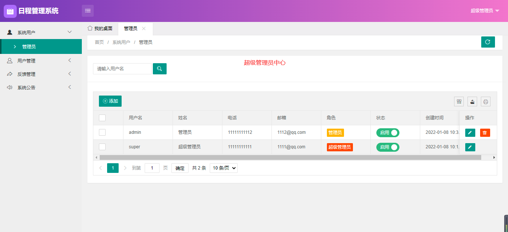Click the 日程管理系统 title
This screenshot has height=232, width=508.
pyautogui.click(x=38, y=11)
